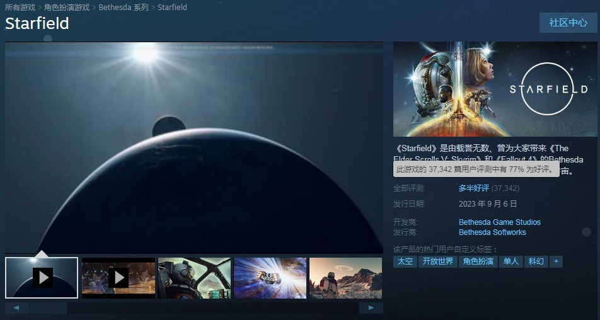Play the second trailer video thumbnail
This screenshot has width=600, height=320.
pyautogui.click(x=118, y=277)
